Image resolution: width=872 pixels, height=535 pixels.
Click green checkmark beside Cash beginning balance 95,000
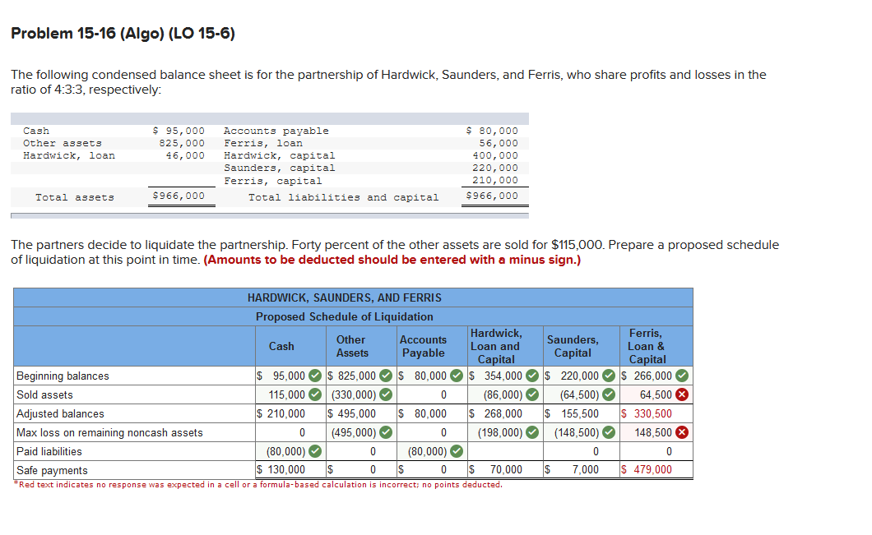(x=315, y=376)
